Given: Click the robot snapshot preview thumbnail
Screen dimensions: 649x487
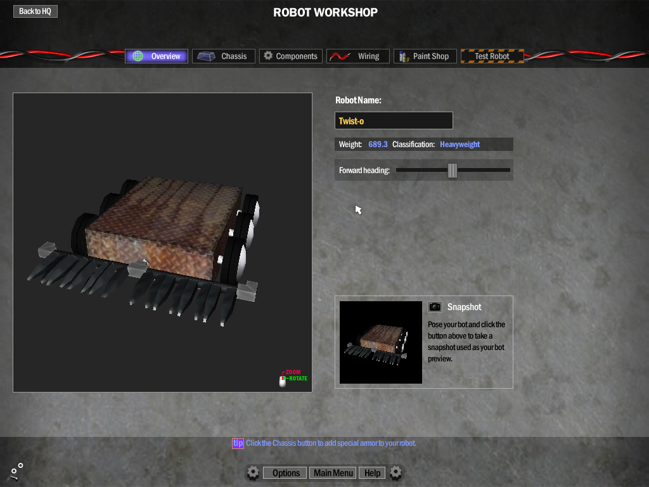Looking at the screenshot, I should pyautogui.click(x=381, y=342).
